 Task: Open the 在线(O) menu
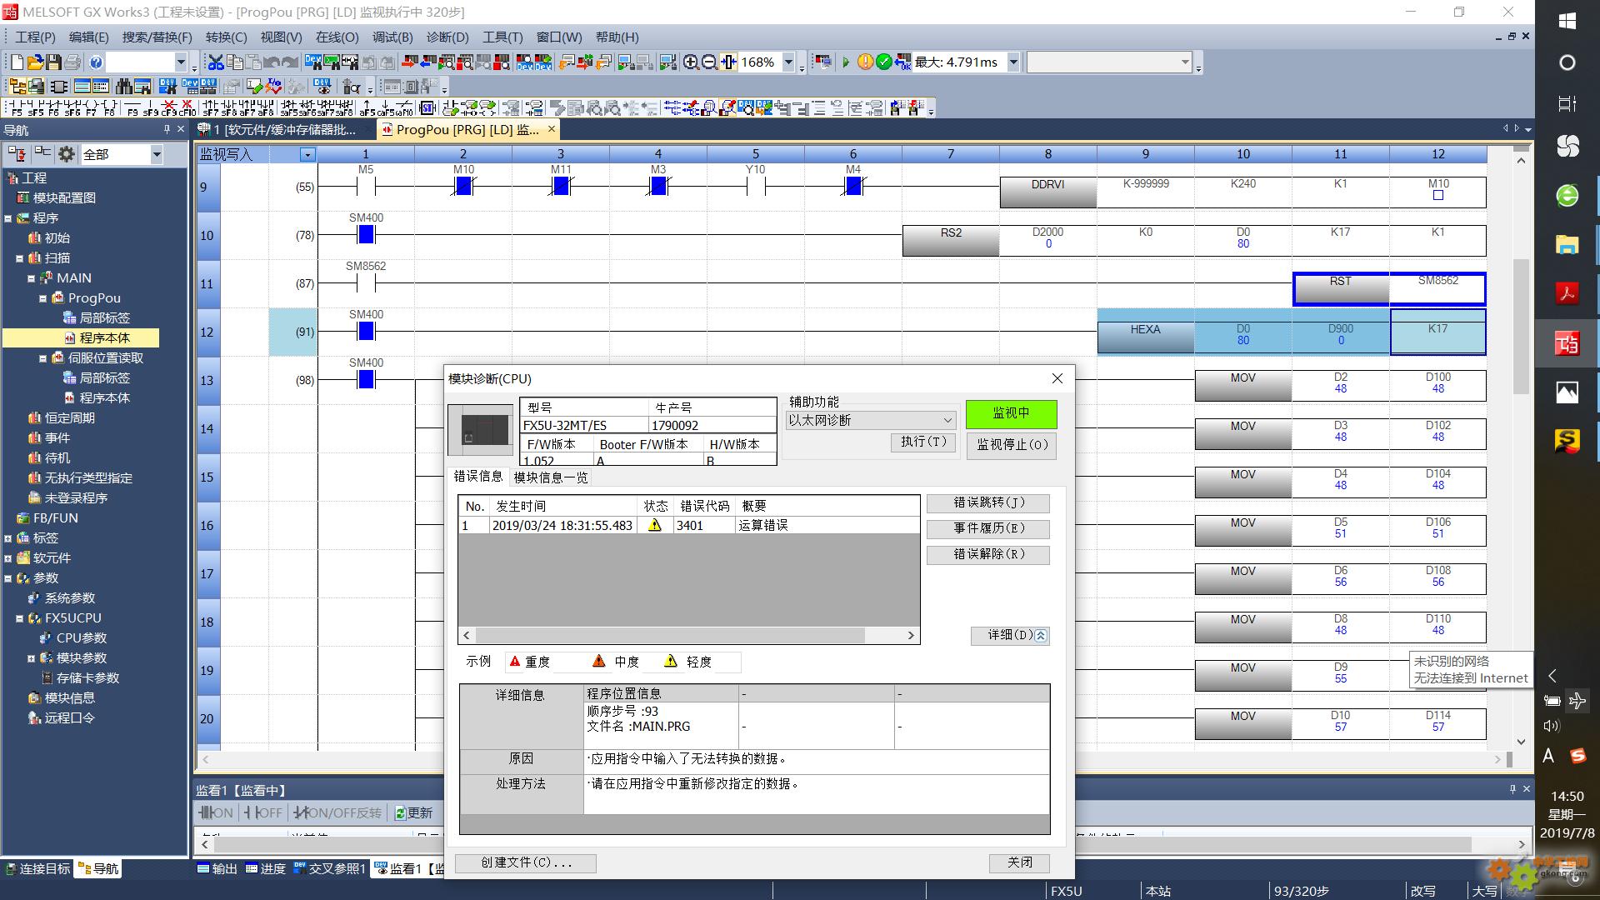(x=337, y=37)
